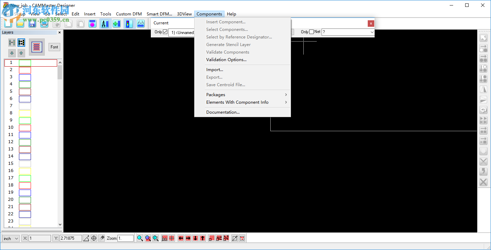Toggle the layer redraw stack icon in Layers panel
This screenshot has height=250, width=491.
click(37, 47)
